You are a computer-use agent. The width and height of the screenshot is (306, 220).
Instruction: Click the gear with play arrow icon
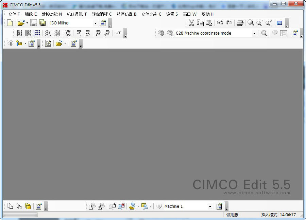coord(161,33)
